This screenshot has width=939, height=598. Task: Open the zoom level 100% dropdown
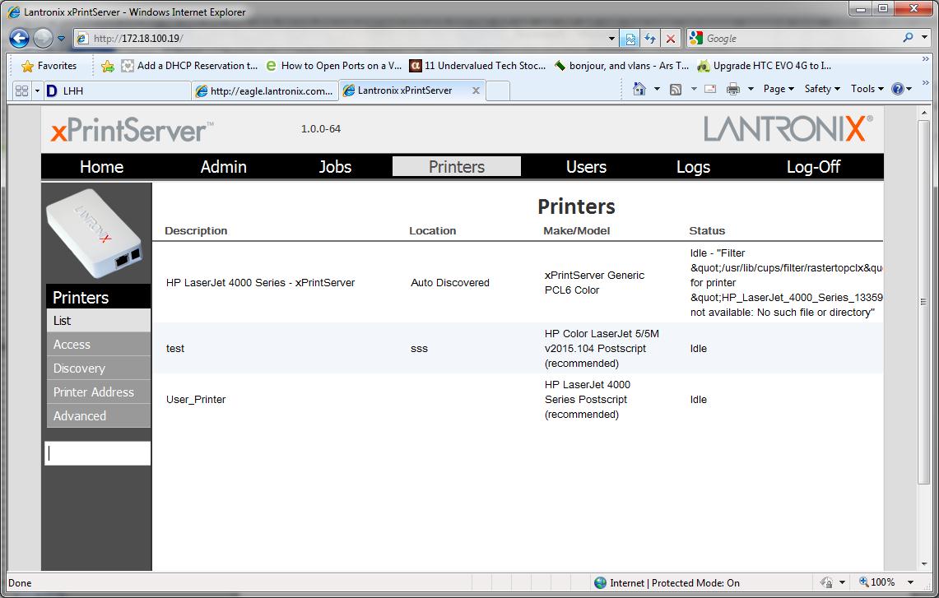tap(887, 582)
